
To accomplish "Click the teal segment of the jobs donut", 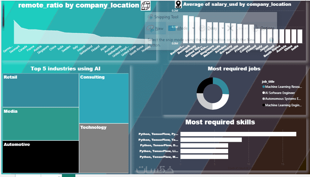I will (x=222, y=85).
